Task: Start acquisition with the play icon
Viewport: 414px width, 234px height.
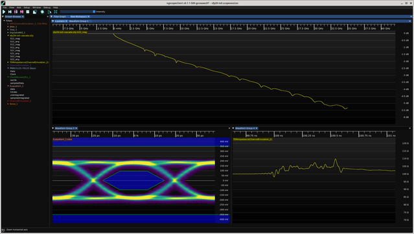Action: 4,12
